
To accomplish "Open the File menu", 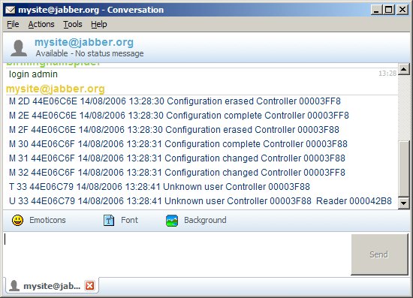I will [13, 24].
